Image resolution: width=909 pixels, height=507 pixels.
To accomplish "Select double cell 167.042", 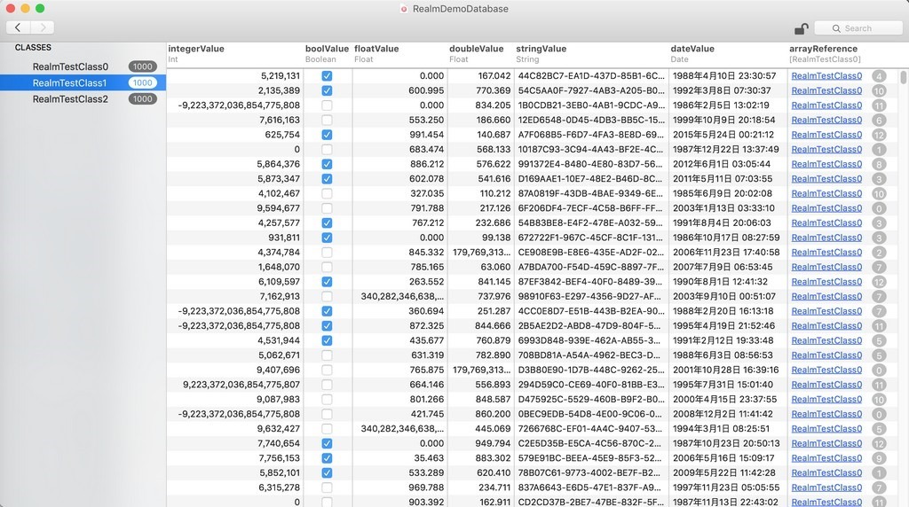I will click(480, 76).
